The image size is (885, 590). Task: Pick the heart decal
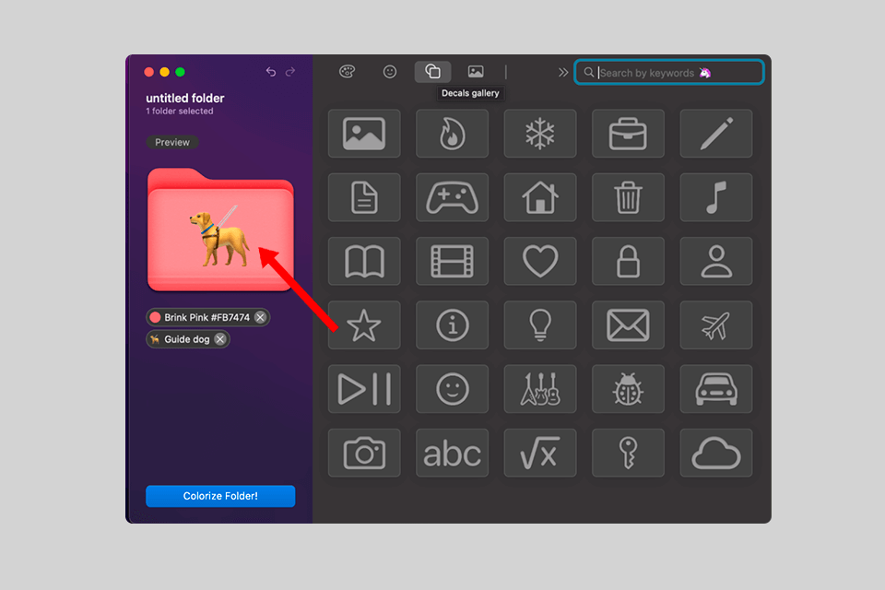pyautogui.click(x=540, y=261)
